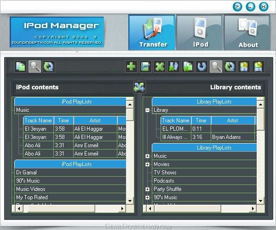Click the magnifier search icon above iPod contents
This screenshot has height=230, width=276.
coord(34,67)
